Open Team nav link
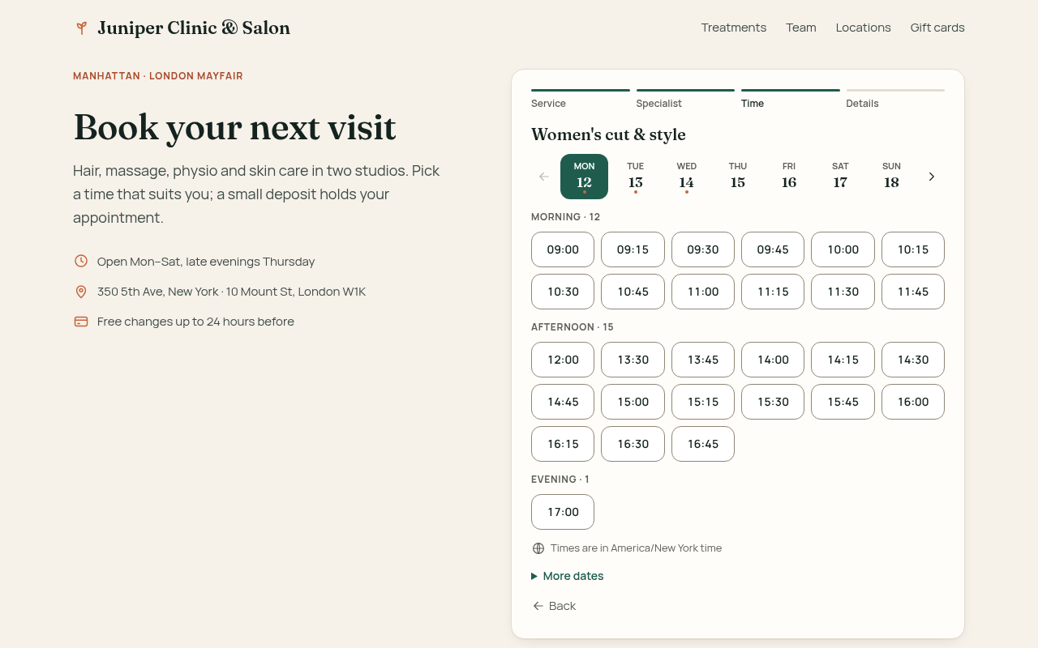Screen dimensions: 1038x648 coord(801,28)
